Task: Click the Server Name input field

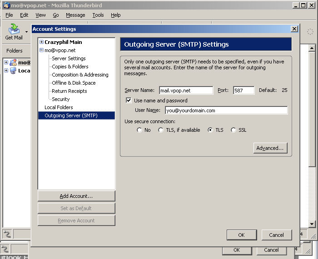Action: tap(186, 91)
